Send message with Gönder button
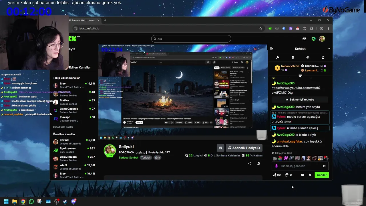366x206 pixels. click(322, 175)
